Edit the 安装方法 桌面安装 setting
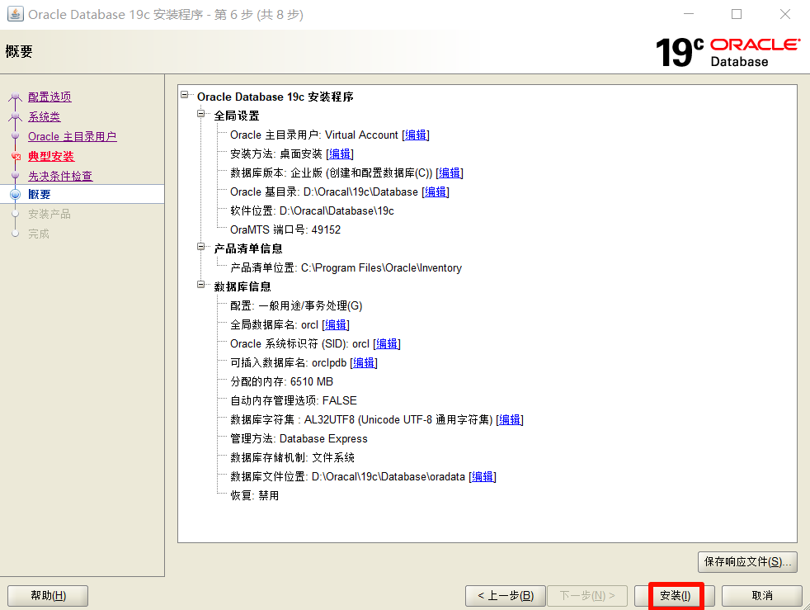Image resolution: width=810 pixels, height=610 pixels. (340, 154)
